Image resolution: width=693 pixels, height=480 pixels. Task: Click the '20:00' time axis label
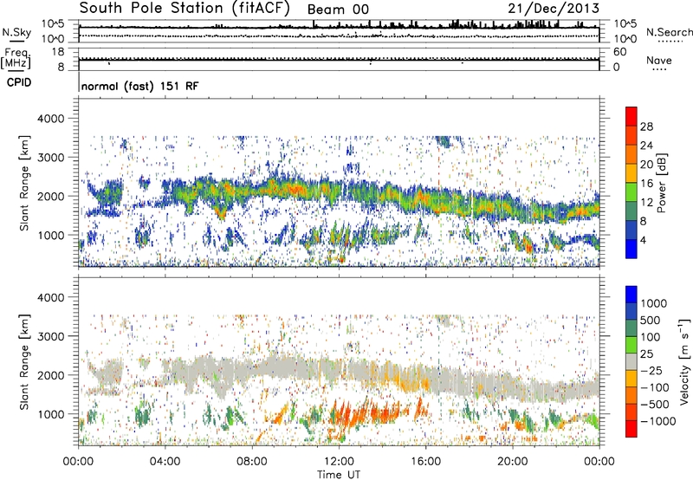click(513, 462)
